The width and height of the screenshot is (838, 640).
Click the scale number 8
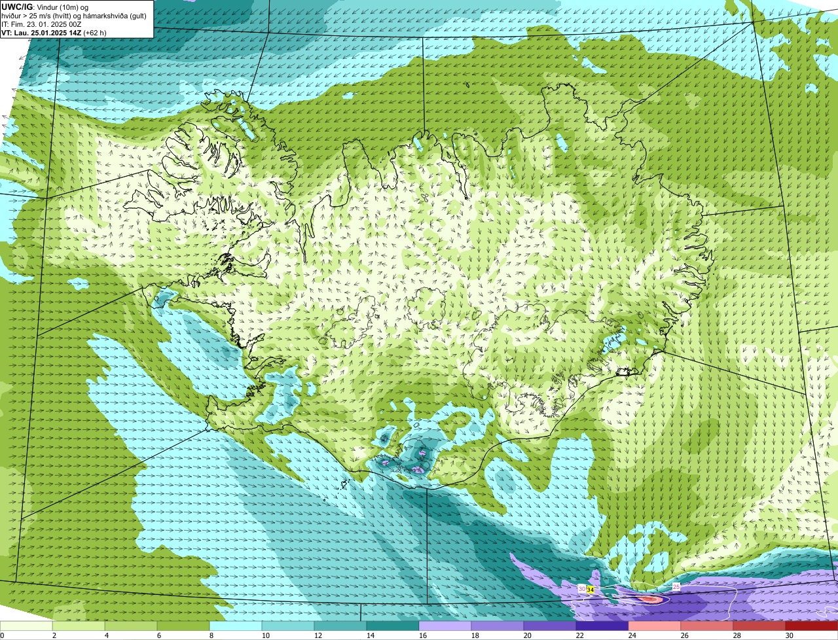[211, 635]
